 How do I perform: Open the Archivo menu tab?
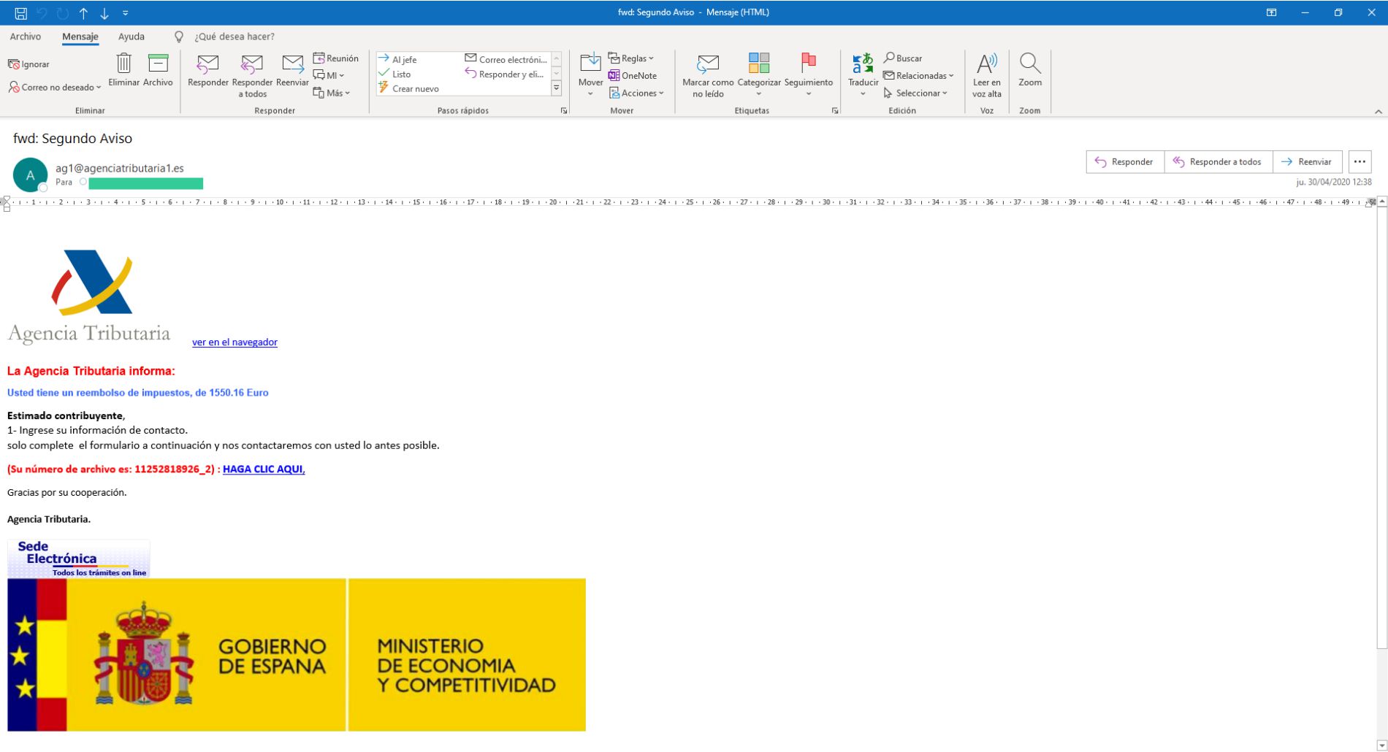click(26, 37)
